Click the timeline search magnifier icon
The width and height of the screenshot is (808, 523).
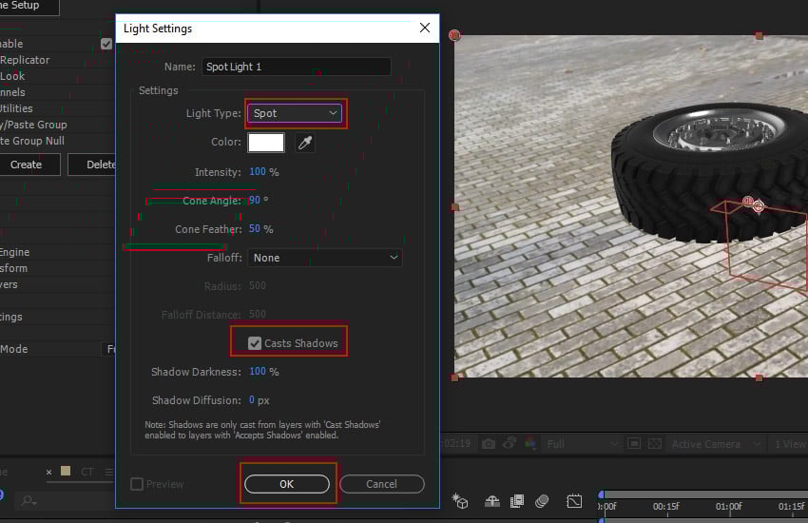[29, 500]
